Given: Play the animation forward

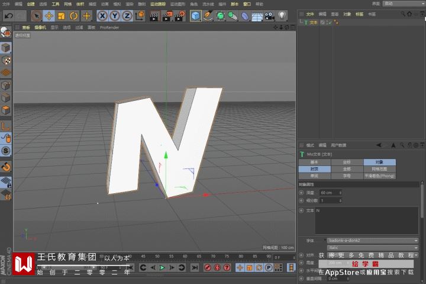Looking at the screenshot, I should point(162,267).
